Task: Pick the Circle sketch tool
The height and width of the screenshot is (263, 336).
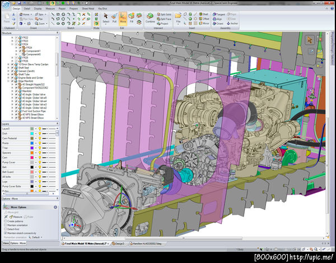Action: click(x=63, y=15)
